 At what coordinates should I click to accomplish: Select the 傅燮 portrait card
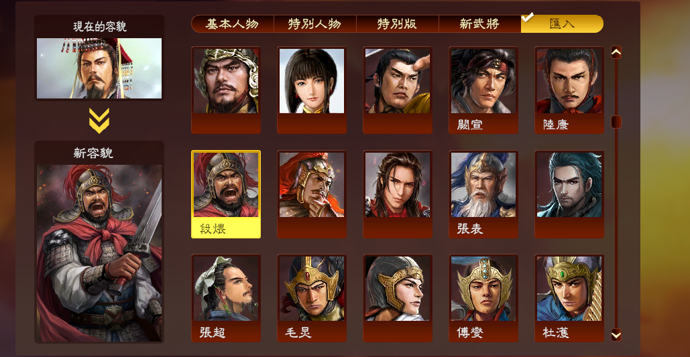[483, 298]
